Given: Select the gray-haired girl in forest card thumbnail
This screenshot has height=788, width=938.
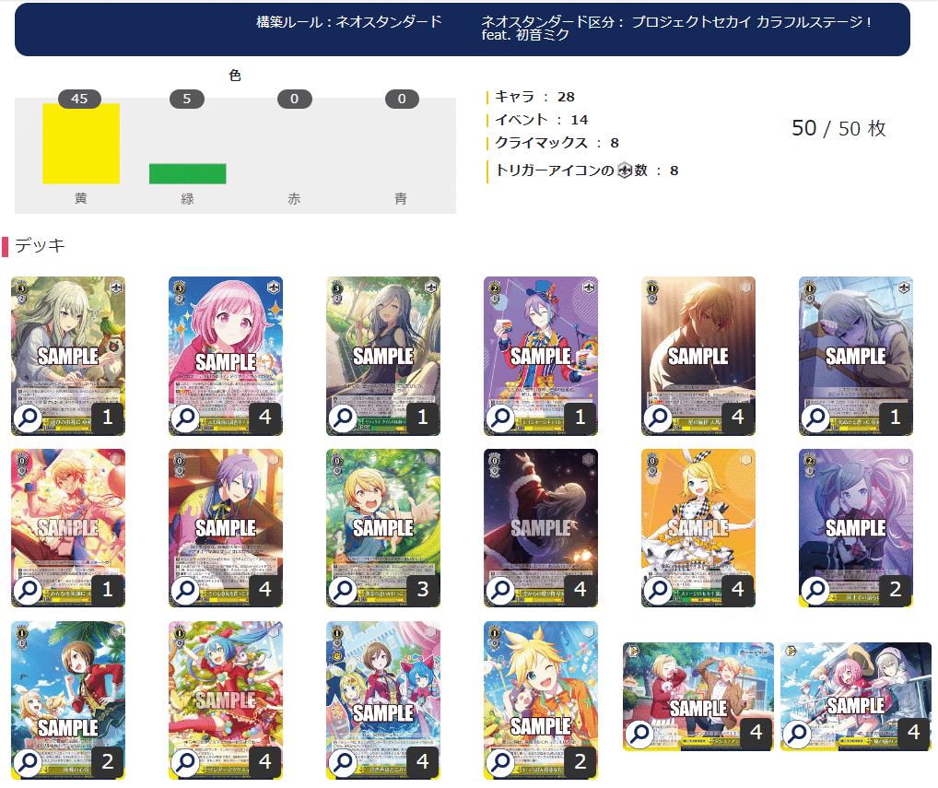Looking at the screenshot, I should pyautogui.click(x=383, y=356).
